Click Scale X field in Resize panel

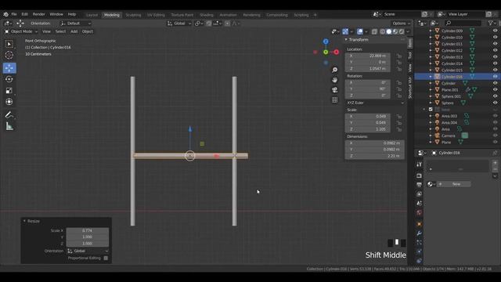point(88,230)
